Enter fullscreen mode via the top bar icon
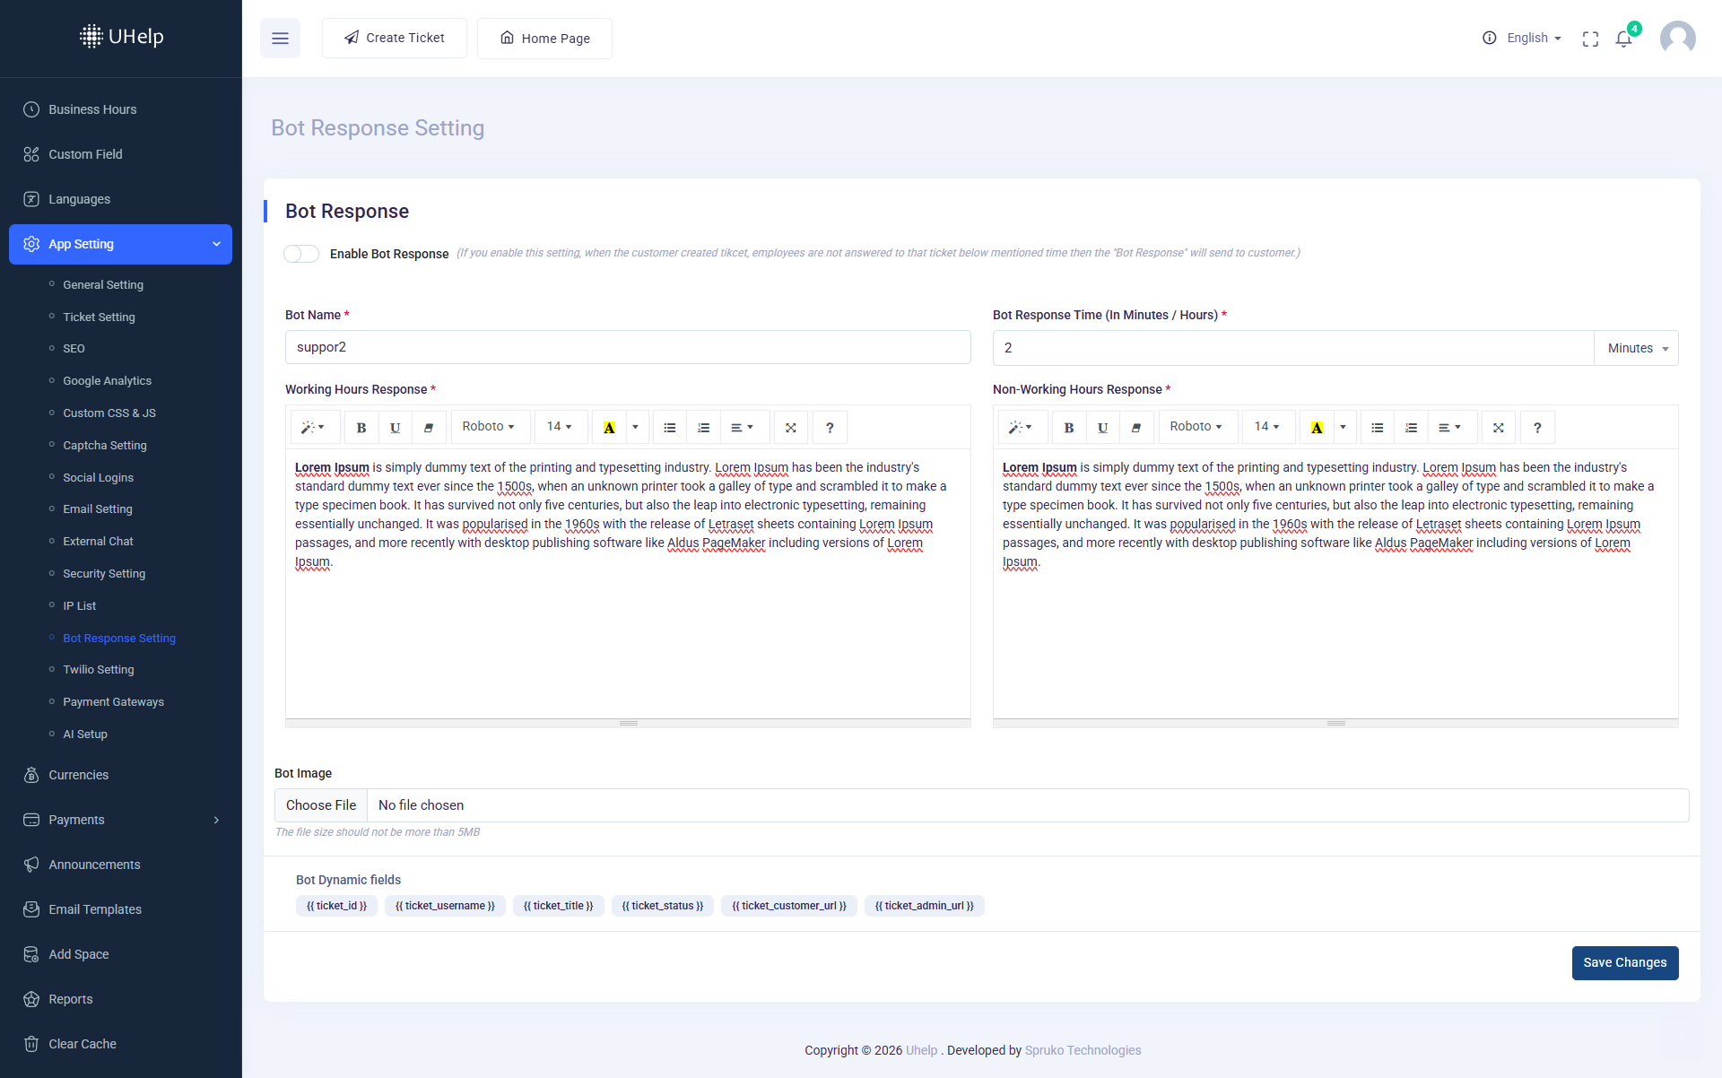 [x=1590, y=39]
